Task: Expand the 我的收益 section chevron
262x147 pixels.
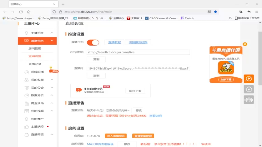Action: pos(52,80)
